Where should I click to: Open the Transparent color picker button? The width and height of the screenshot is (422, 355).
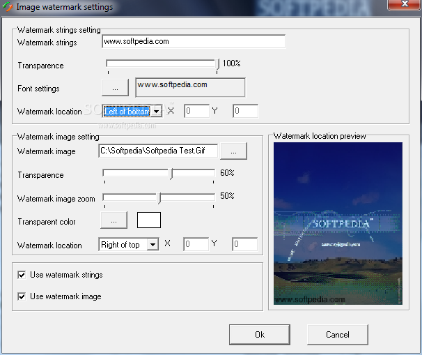click(x=114, y=220)
